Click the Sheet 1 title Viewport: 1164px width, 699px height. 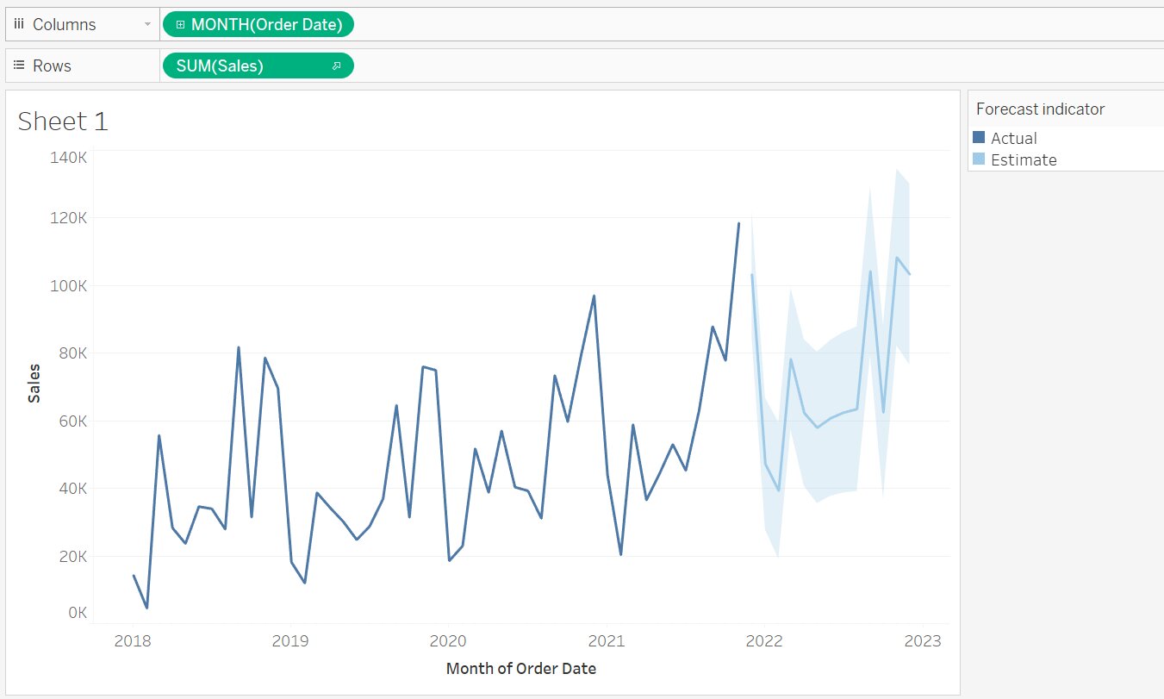coord(63,122)
